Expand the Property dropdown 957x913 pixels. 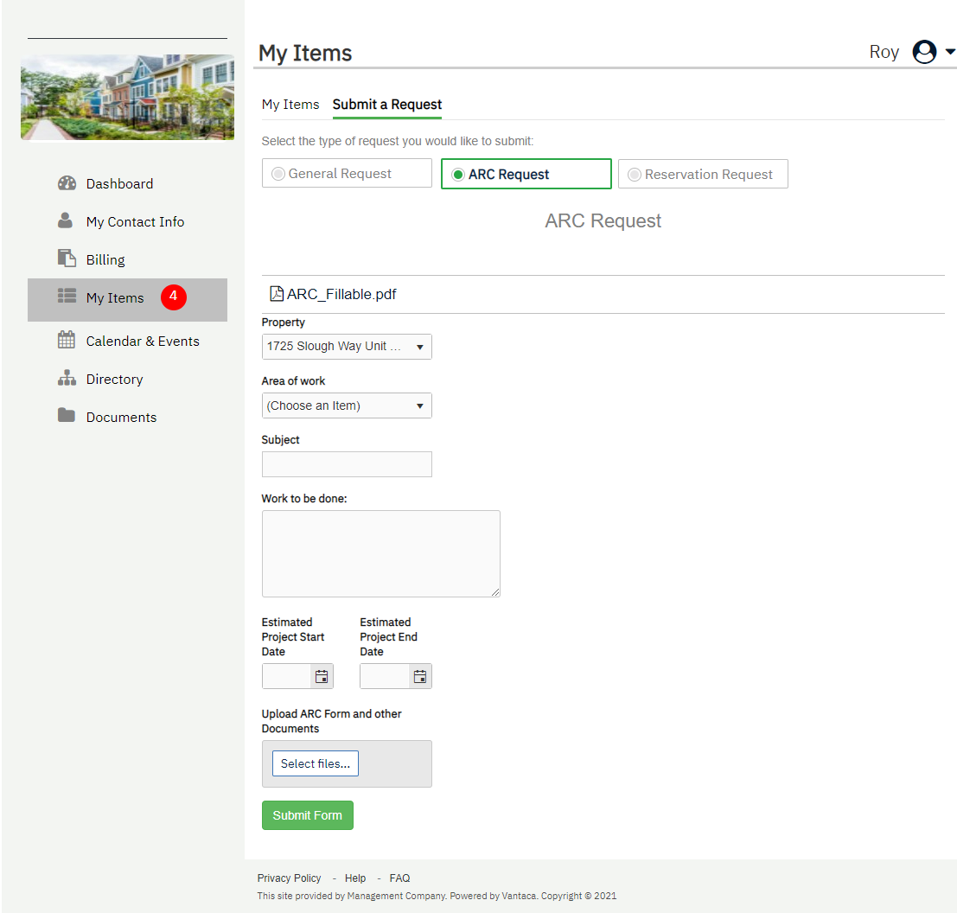(346, 347)
